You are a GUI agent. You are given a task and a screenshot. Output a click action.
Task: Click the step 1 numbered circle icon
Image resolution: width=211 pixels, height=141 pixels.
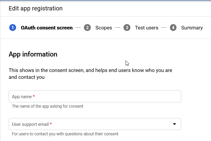coord(12,28)
